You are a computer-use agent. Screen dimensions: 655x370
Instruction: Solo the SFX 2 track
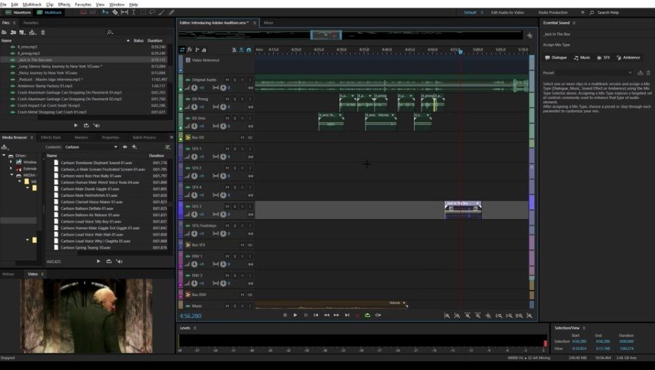(x=234, y=168)
